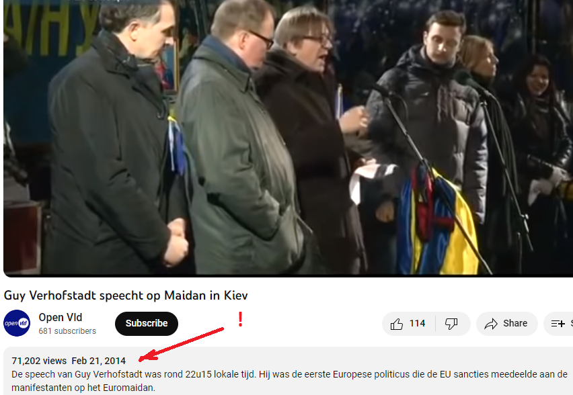Click the Save to playlist icon
The height and width of the screenshot is (395, 573).
click(x=558, y=323)
